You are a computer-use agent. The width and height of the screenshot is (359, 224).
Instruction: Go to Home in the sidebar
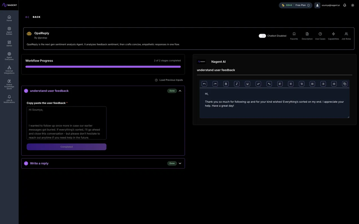click(9, 18)
